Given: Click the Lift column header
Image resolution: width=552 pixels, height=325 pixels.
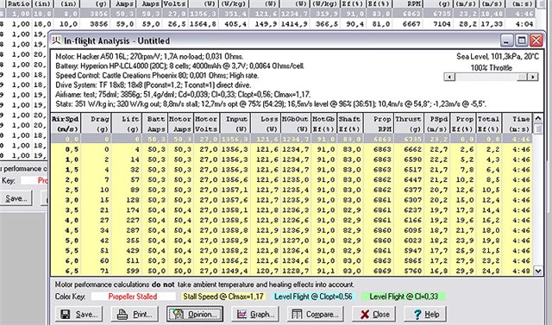Looking at the screenshot, I should (127, 124).
